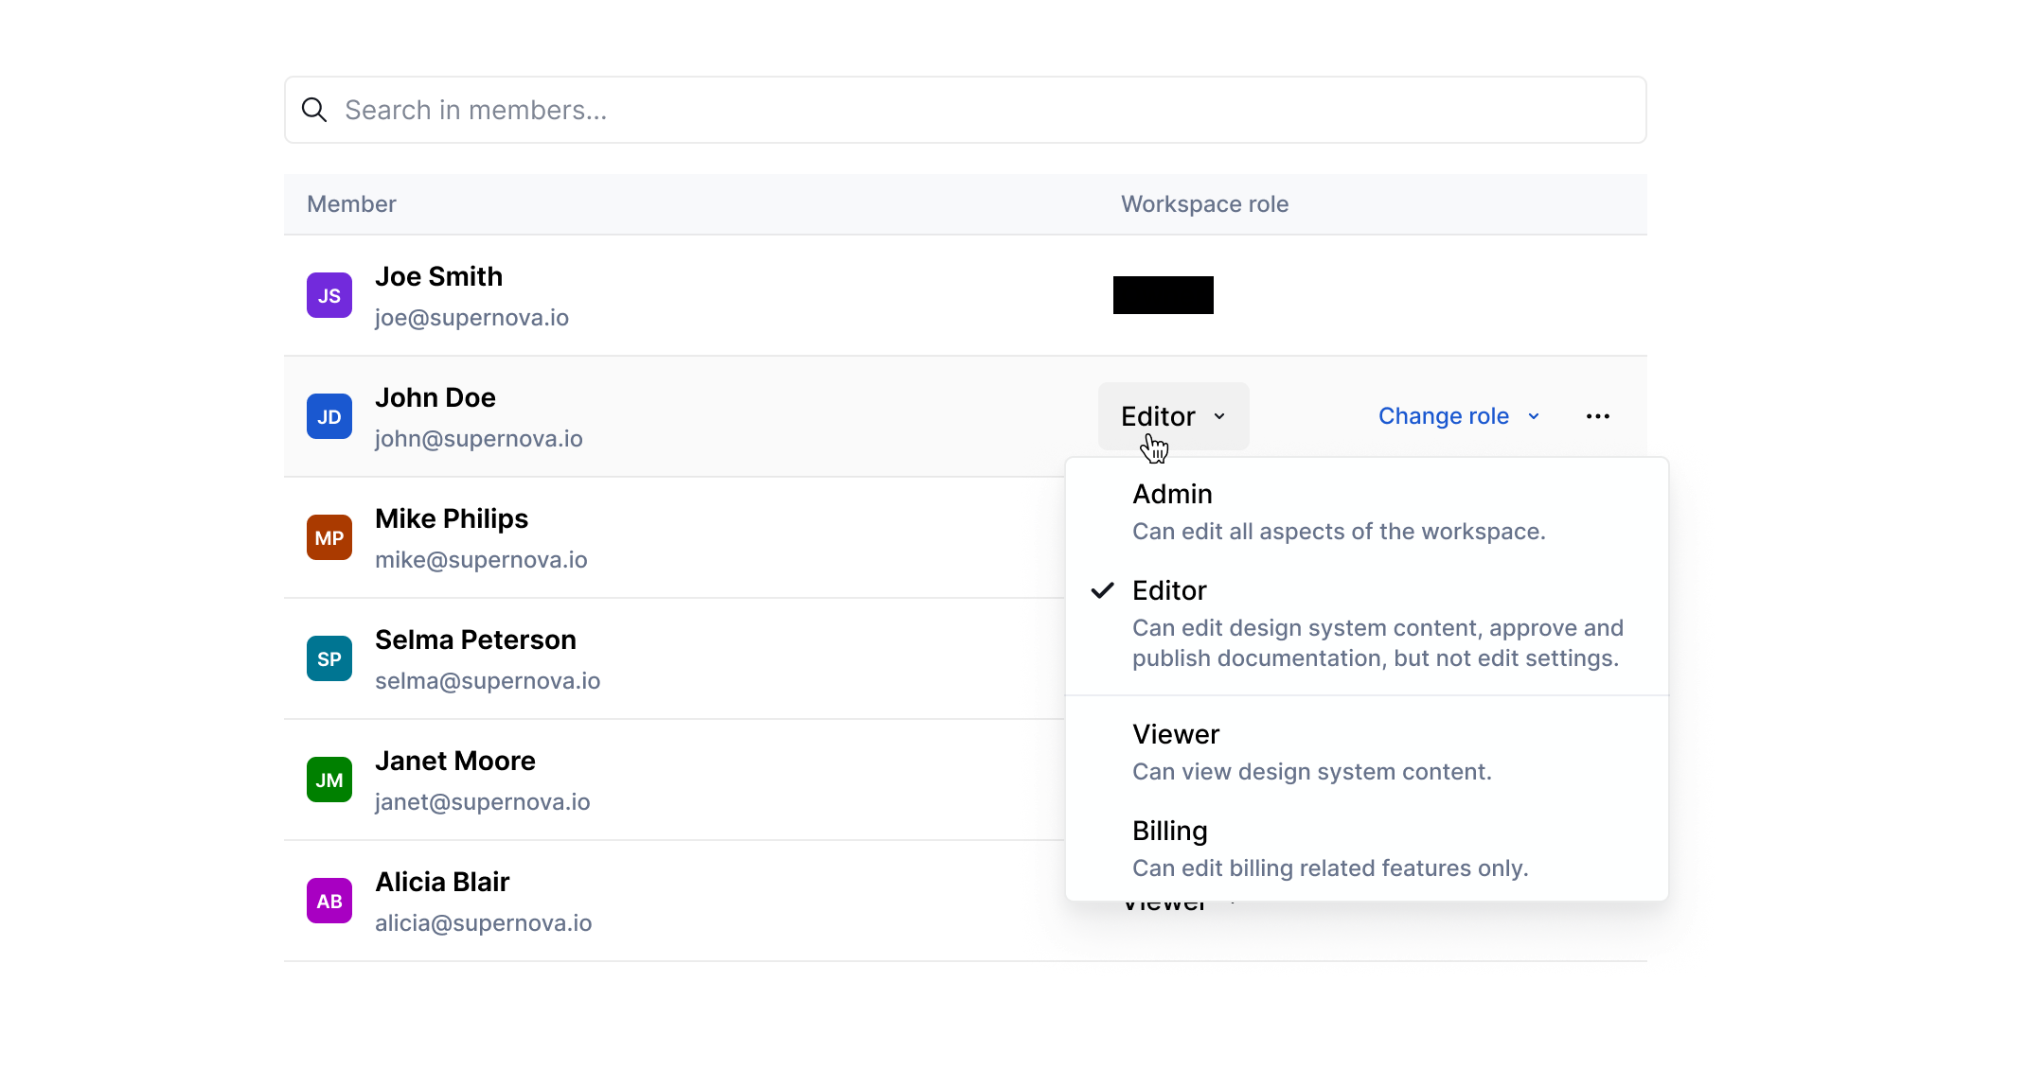Click inside the Search in members field
Viewport: 2026px width, 1069px height.
pos(663,110)
